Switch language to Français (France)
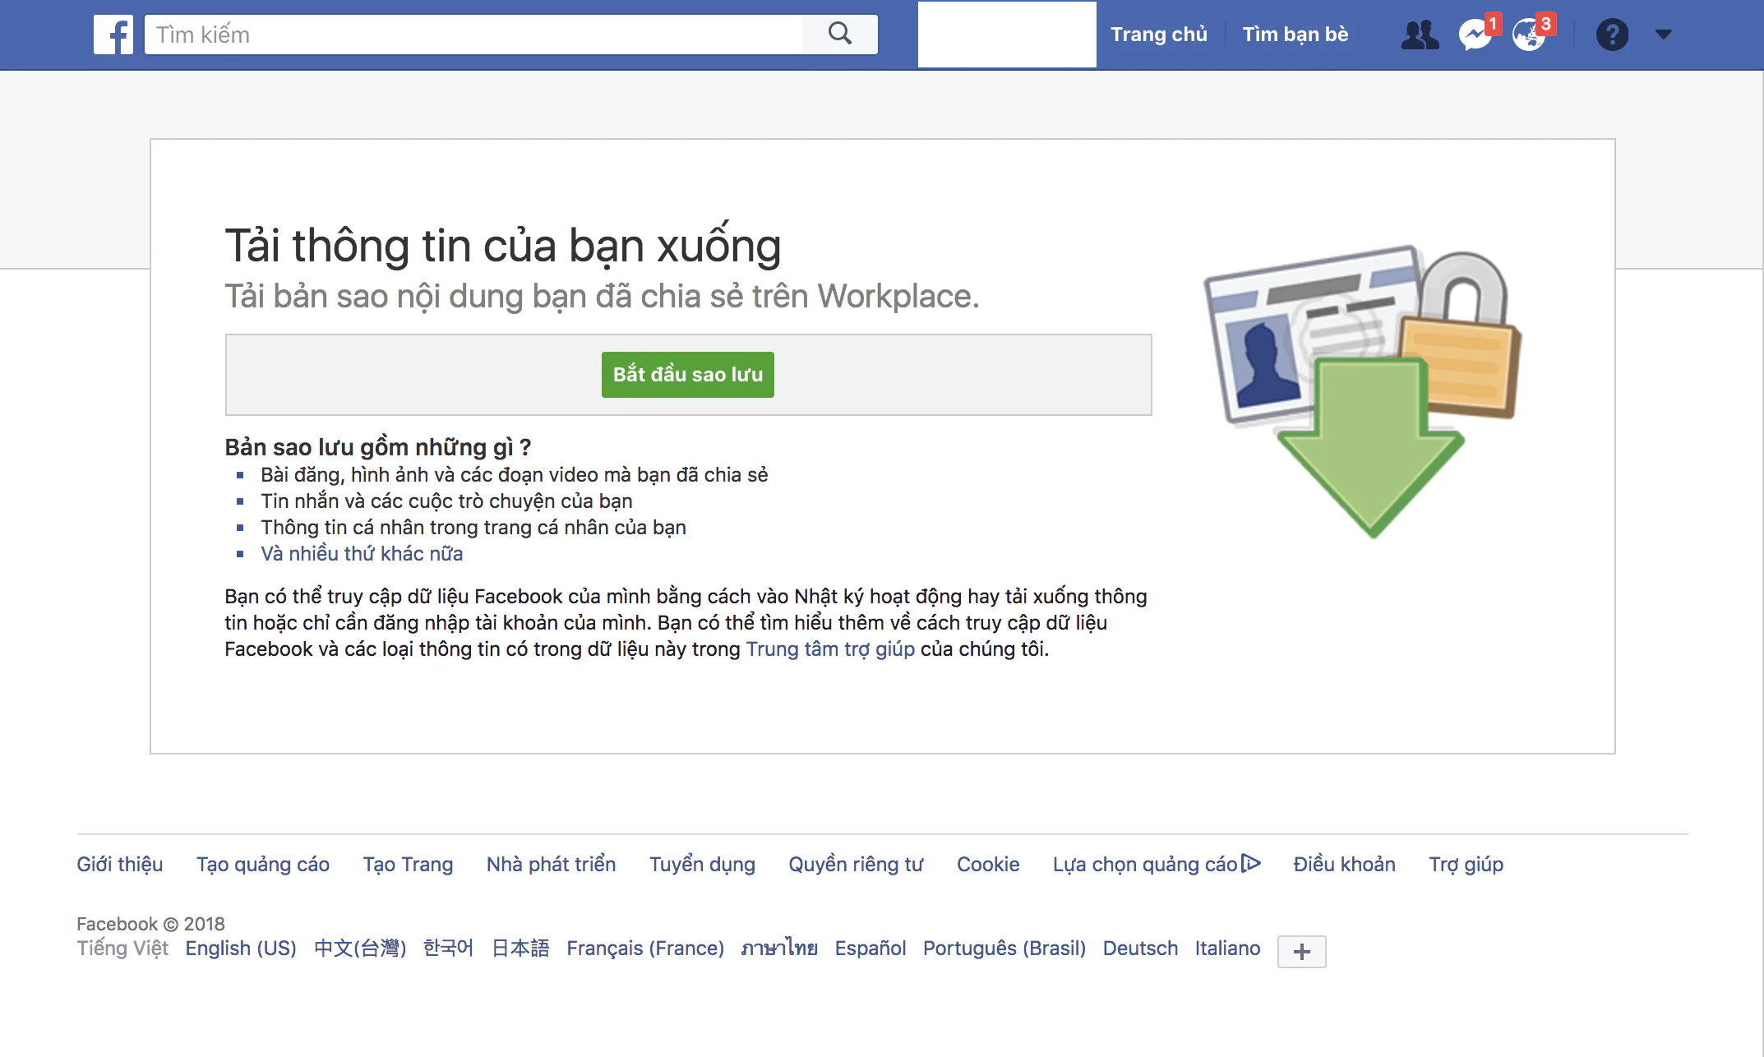The height and width of the screenshot is (1057, 1764). click(x=645, y=949)
